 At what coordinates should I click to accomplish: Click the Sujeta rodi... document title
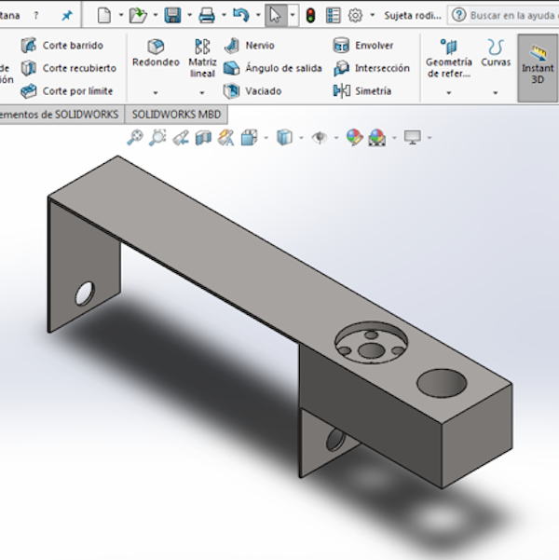point(413,15)
